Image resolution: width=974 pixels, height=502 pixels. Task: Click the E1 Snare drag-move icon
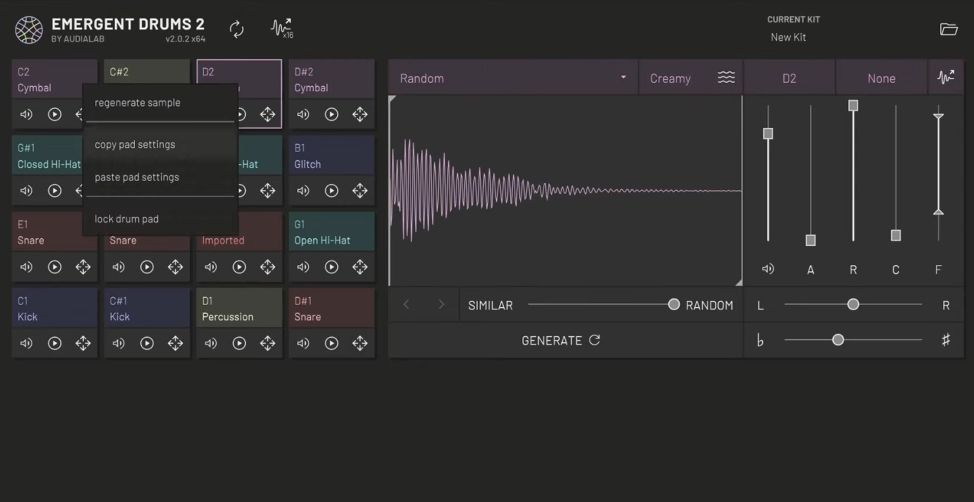[83, 267]
